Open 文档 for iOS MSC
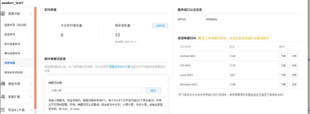310x114 pixels. click(x=294, y=65)
